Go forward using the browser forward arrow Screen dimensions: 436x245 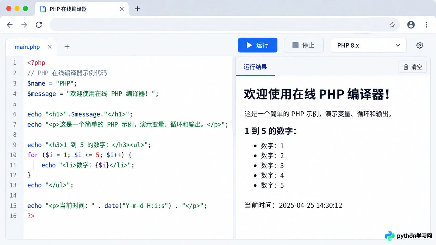tap(24, 25)
